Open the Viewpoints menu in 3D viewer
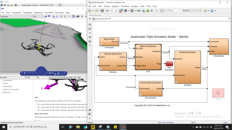This screenshot has width=232, height=130. [x=16, y=12]
